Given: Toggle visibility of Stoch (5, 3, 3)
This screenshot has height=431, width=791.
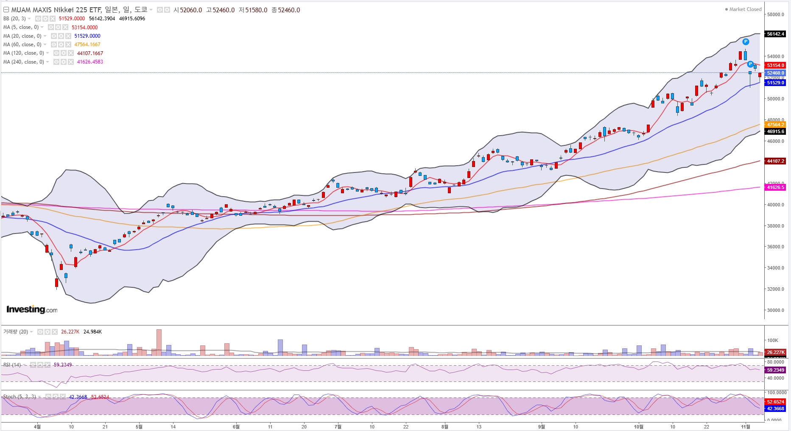Looking at the screenshot, I should (x=48, y=397).
